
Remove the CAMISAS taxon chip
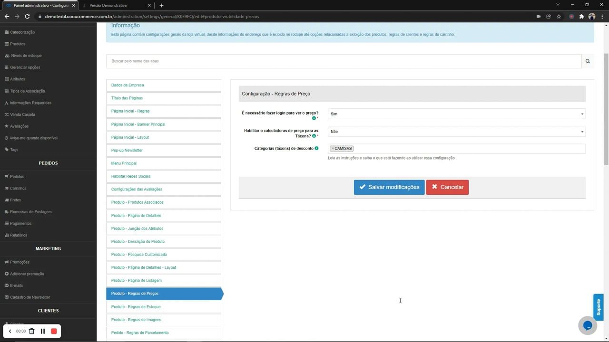(333, 148)
